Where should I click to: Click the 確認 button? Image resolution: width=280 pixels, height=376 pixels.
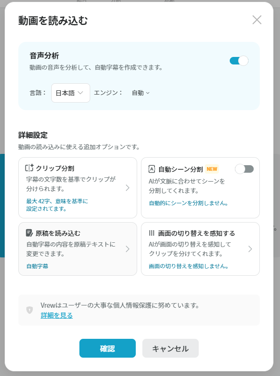[108, 348]
